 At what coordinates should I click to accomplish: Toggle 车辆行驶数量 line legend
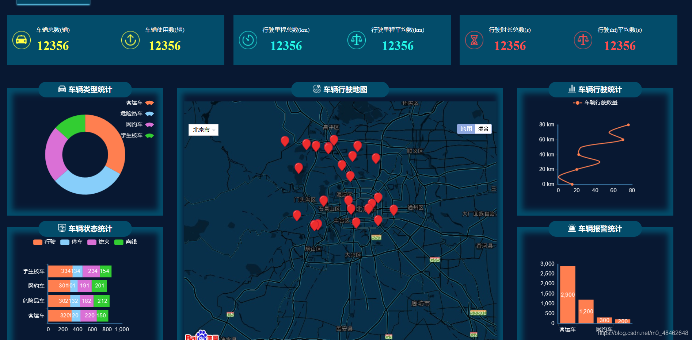click(595, 103)
